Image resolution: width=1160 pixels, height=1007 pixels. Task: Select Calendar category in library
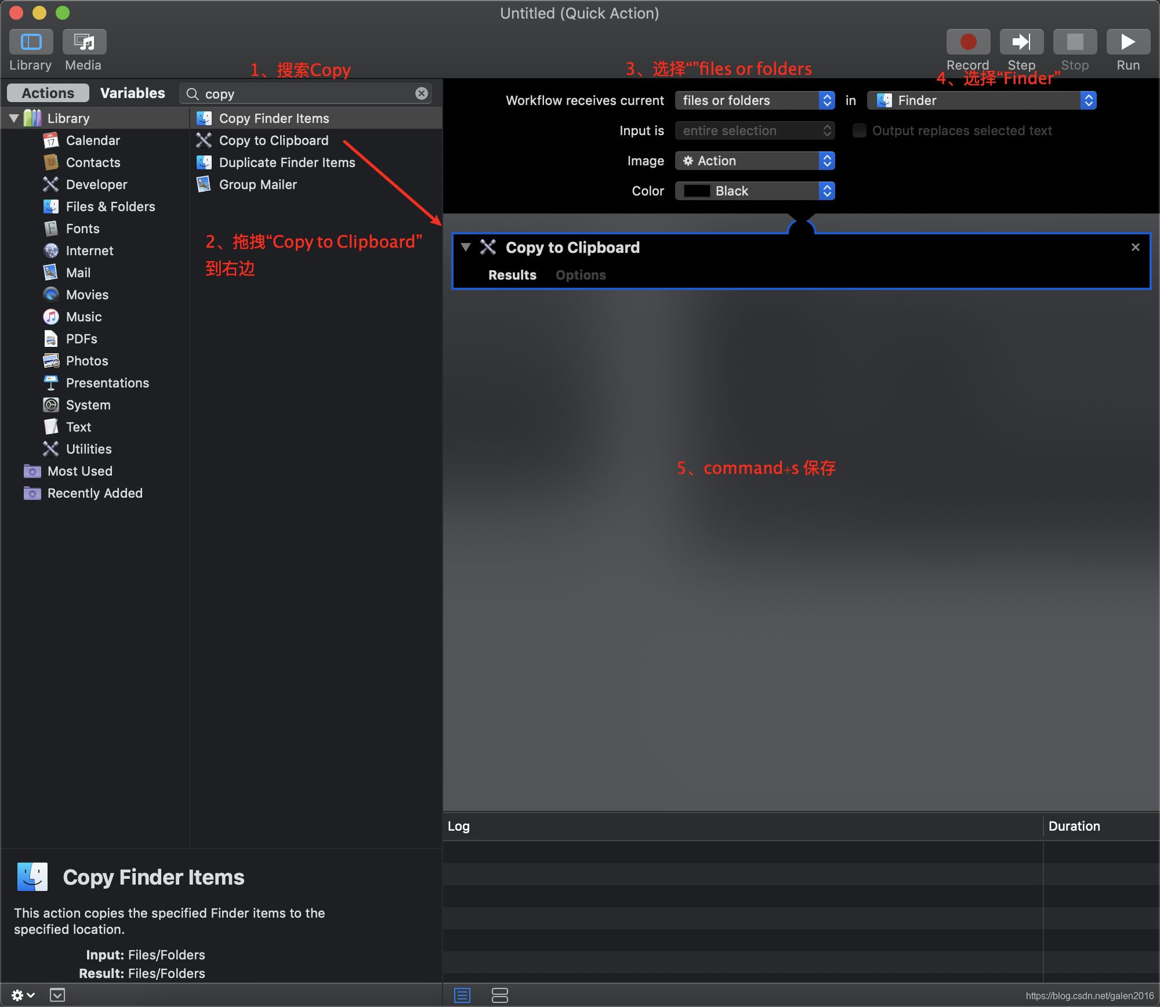tap(93, 140)
